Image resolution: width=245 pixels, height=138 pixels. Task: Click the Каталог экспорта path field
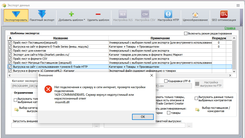tap(25, 86)
